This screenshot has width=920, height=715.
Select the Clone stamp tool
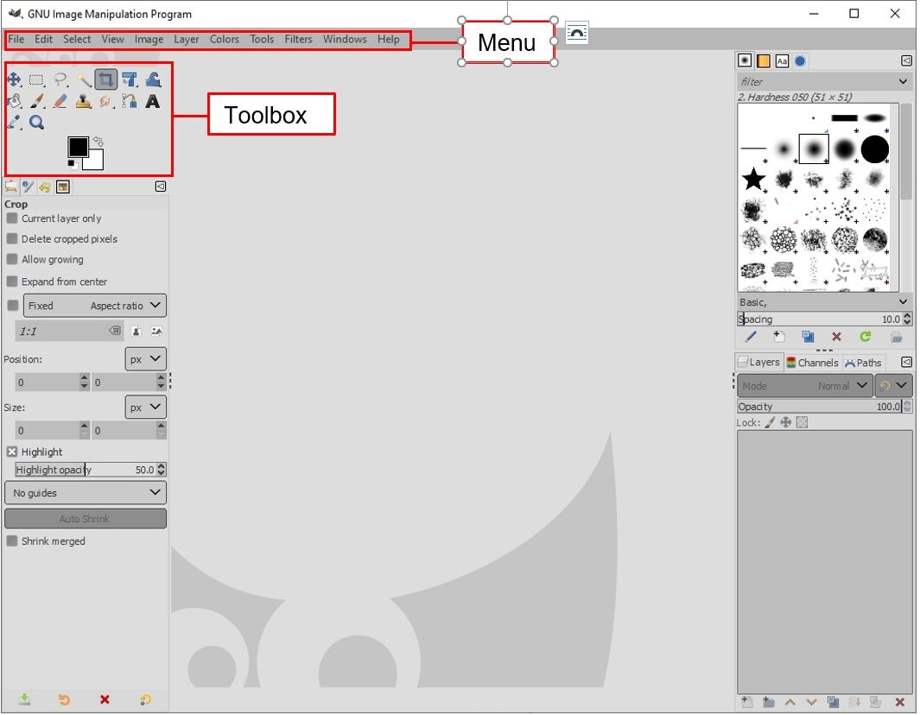point(83,102)
